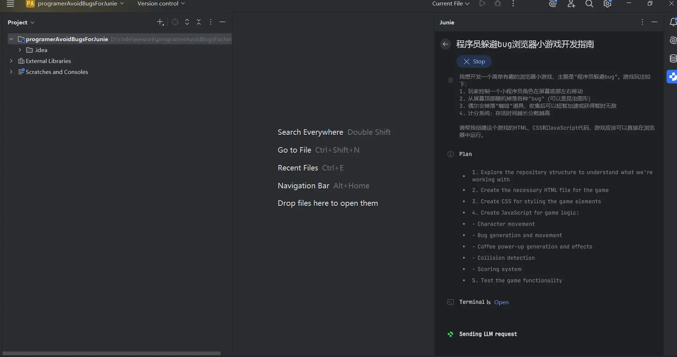
Task: Click the 'Sending LLM request' status text
Action: coord(488,334)
